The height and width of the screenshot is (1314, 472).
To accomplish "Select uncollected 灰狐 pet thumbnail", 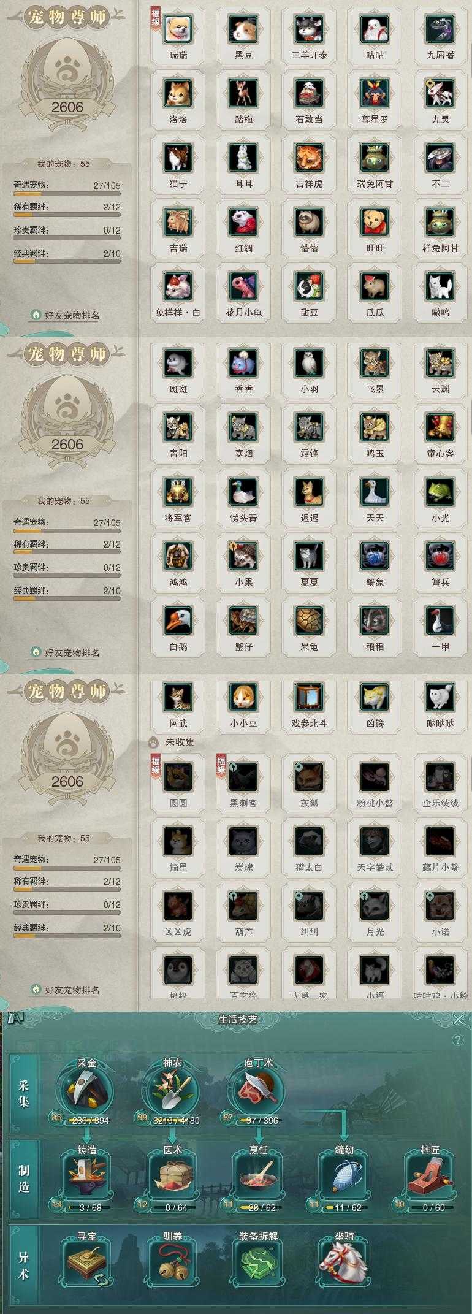I will 309,777.
